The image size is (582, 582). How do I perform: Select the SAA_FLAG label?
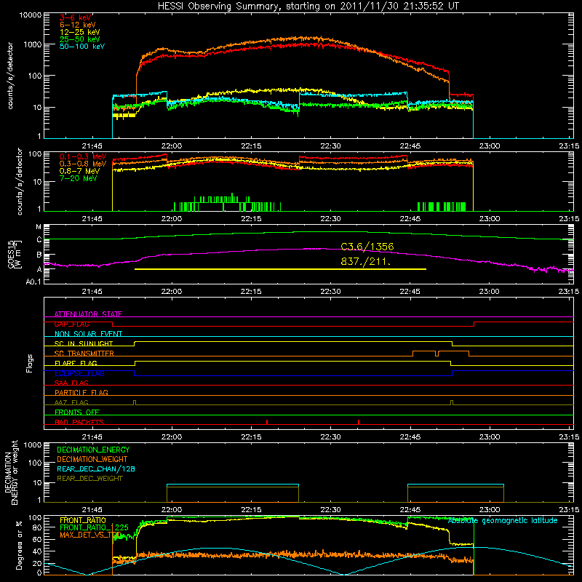pyautogui.click(x=71, y=383)
